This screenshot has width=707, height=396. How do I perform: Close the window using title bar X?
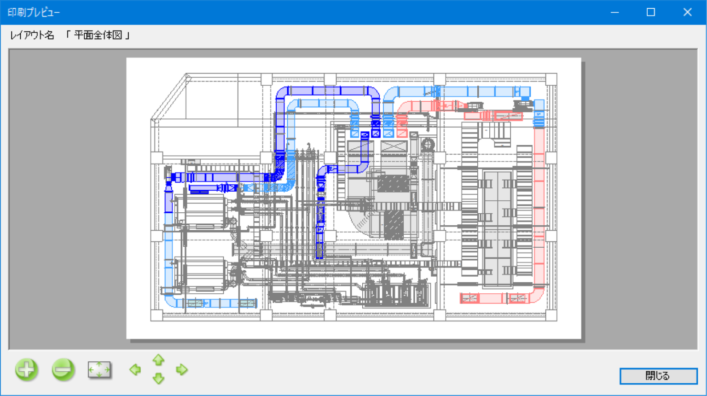[687, 12]
